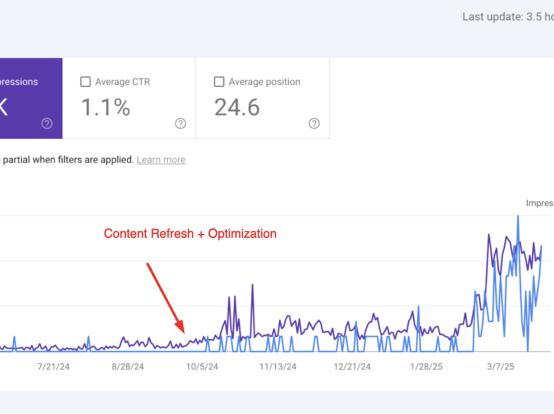Follow the Learn more link

point(161,160)
